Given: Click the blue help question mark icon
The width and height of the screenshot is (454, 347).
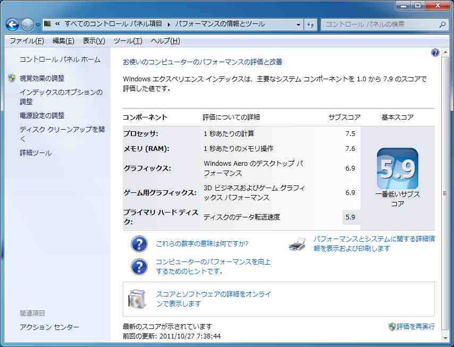Looking at the screenshot, I should [x=435, y=52].
